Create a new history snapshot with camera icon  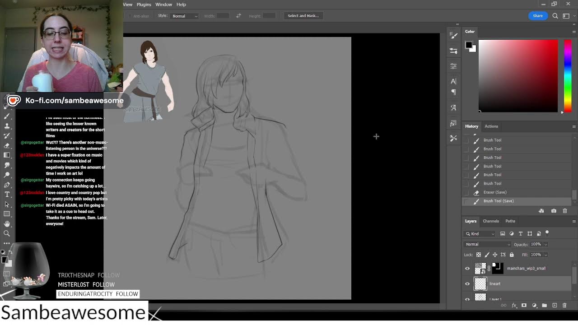click(554, 211)
